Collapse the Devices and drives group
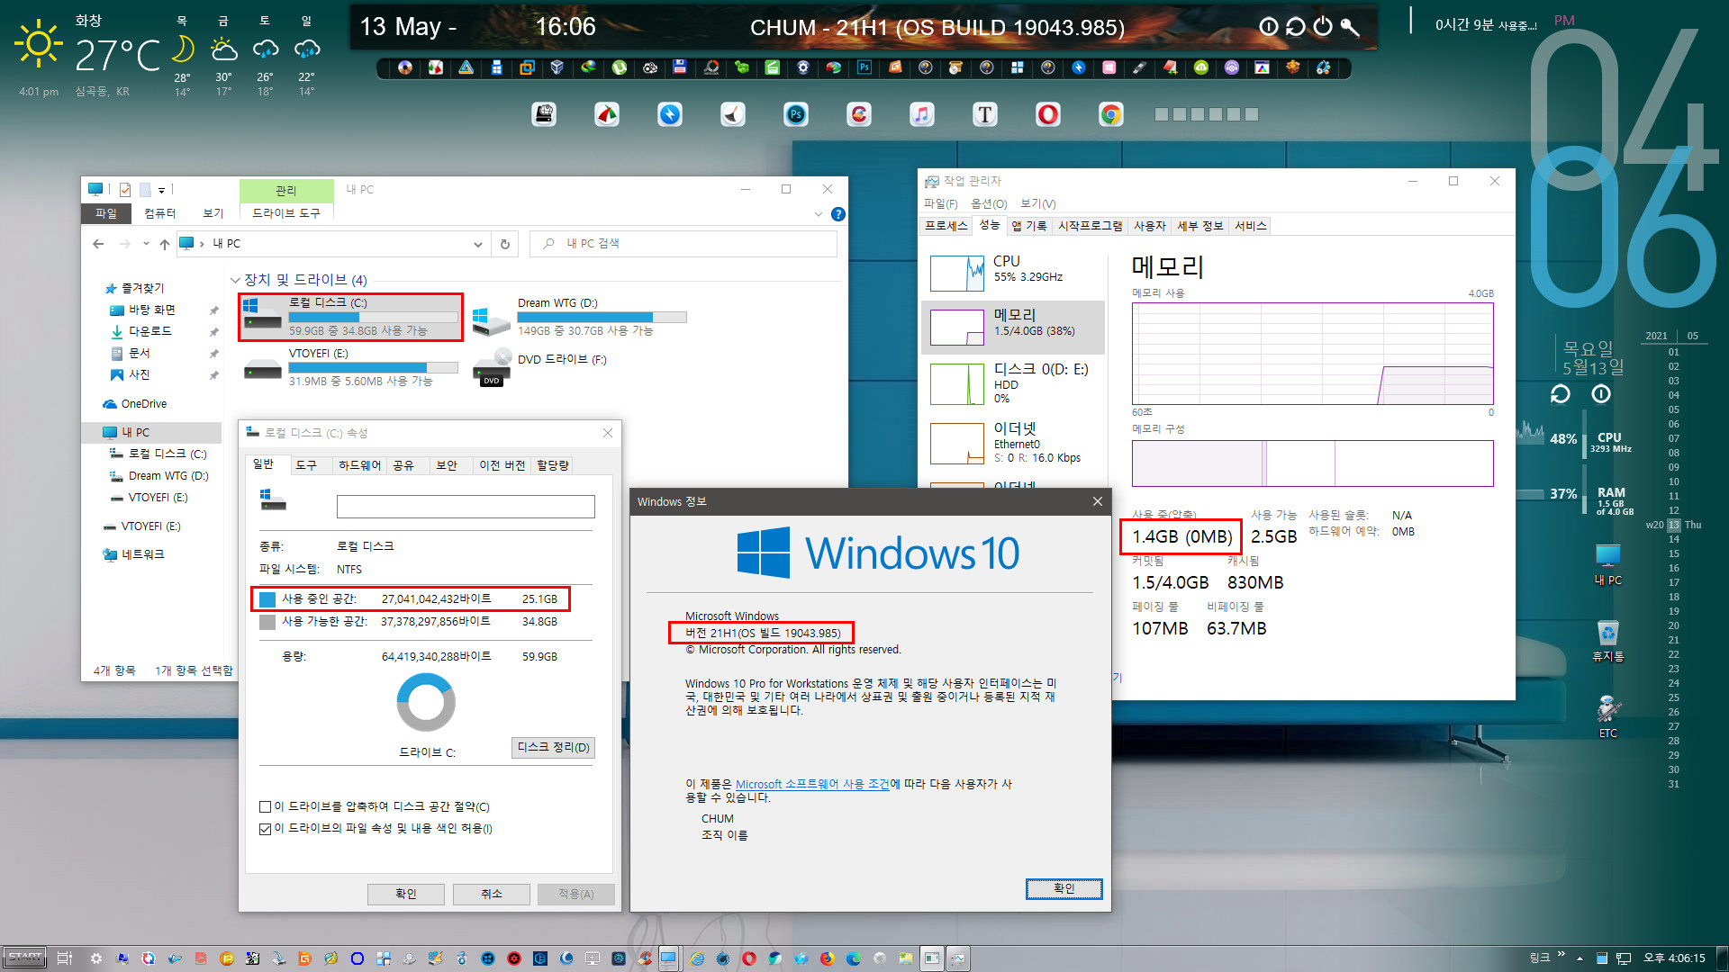This screenshot has height=972, width=1729. click(235, 280)
